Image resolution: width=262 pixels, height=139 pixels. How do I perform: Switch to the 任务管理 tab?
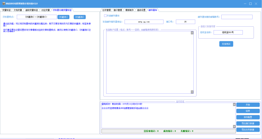[106, 10]
